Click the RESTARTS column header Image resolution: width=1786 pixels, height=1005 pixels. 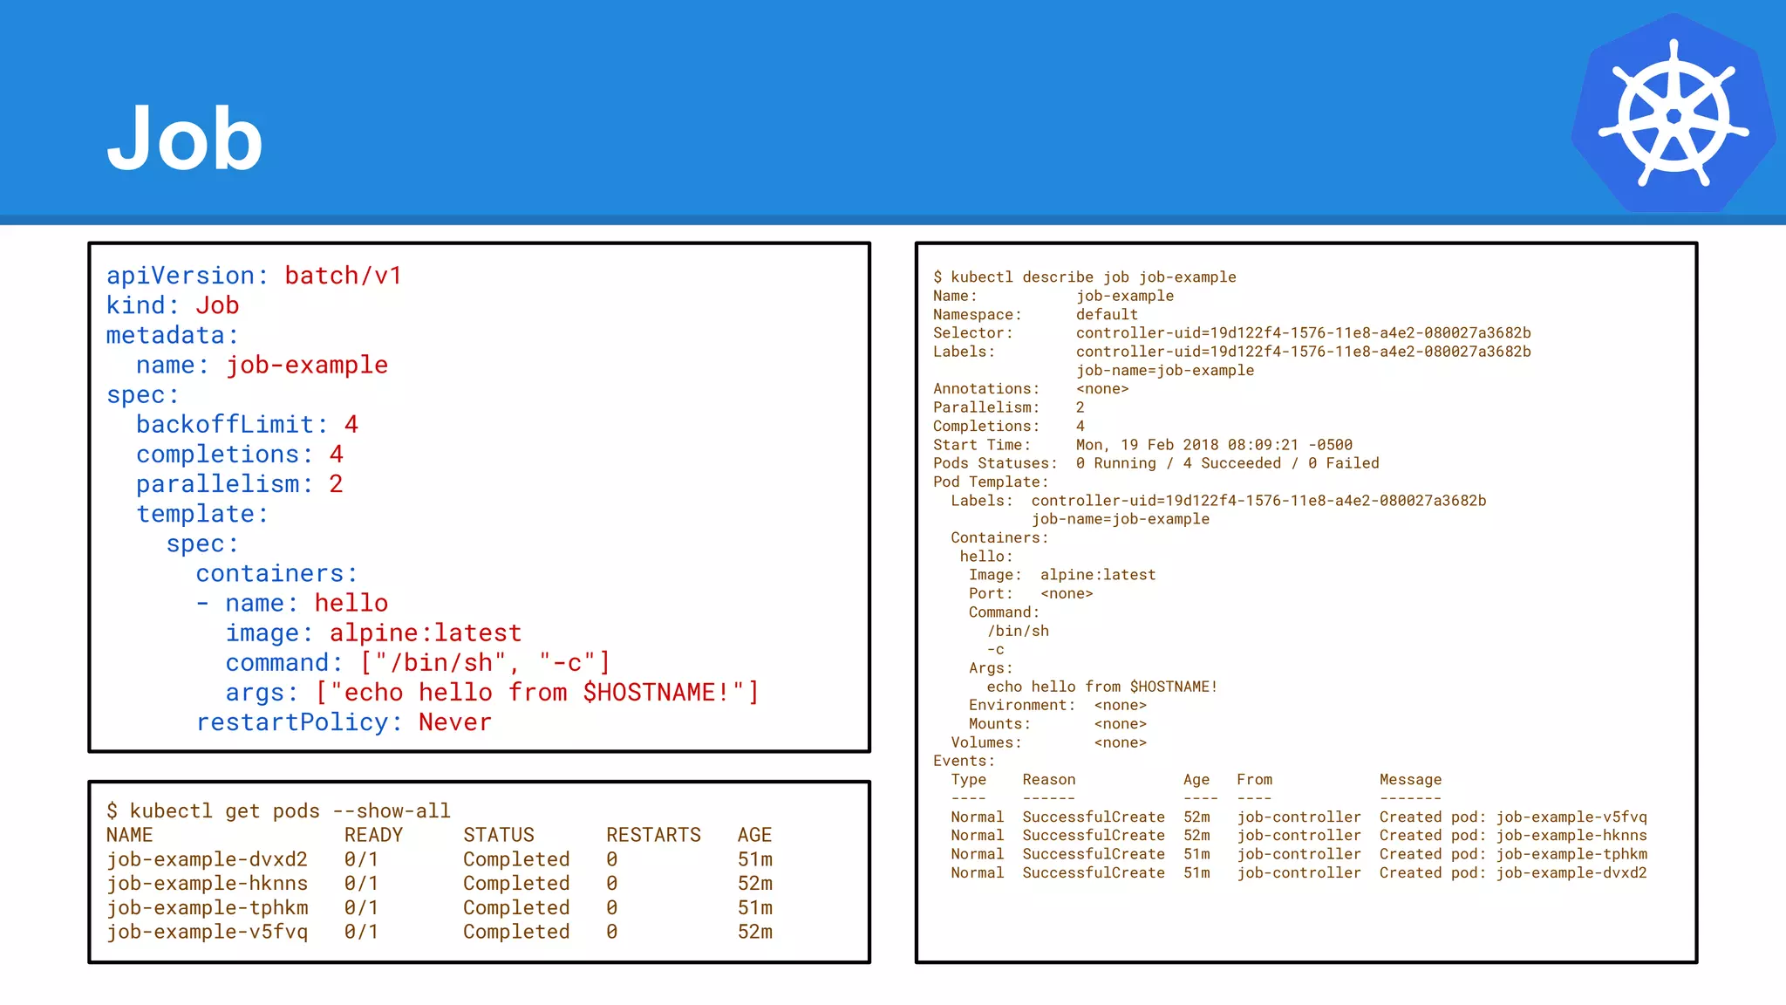653,835
